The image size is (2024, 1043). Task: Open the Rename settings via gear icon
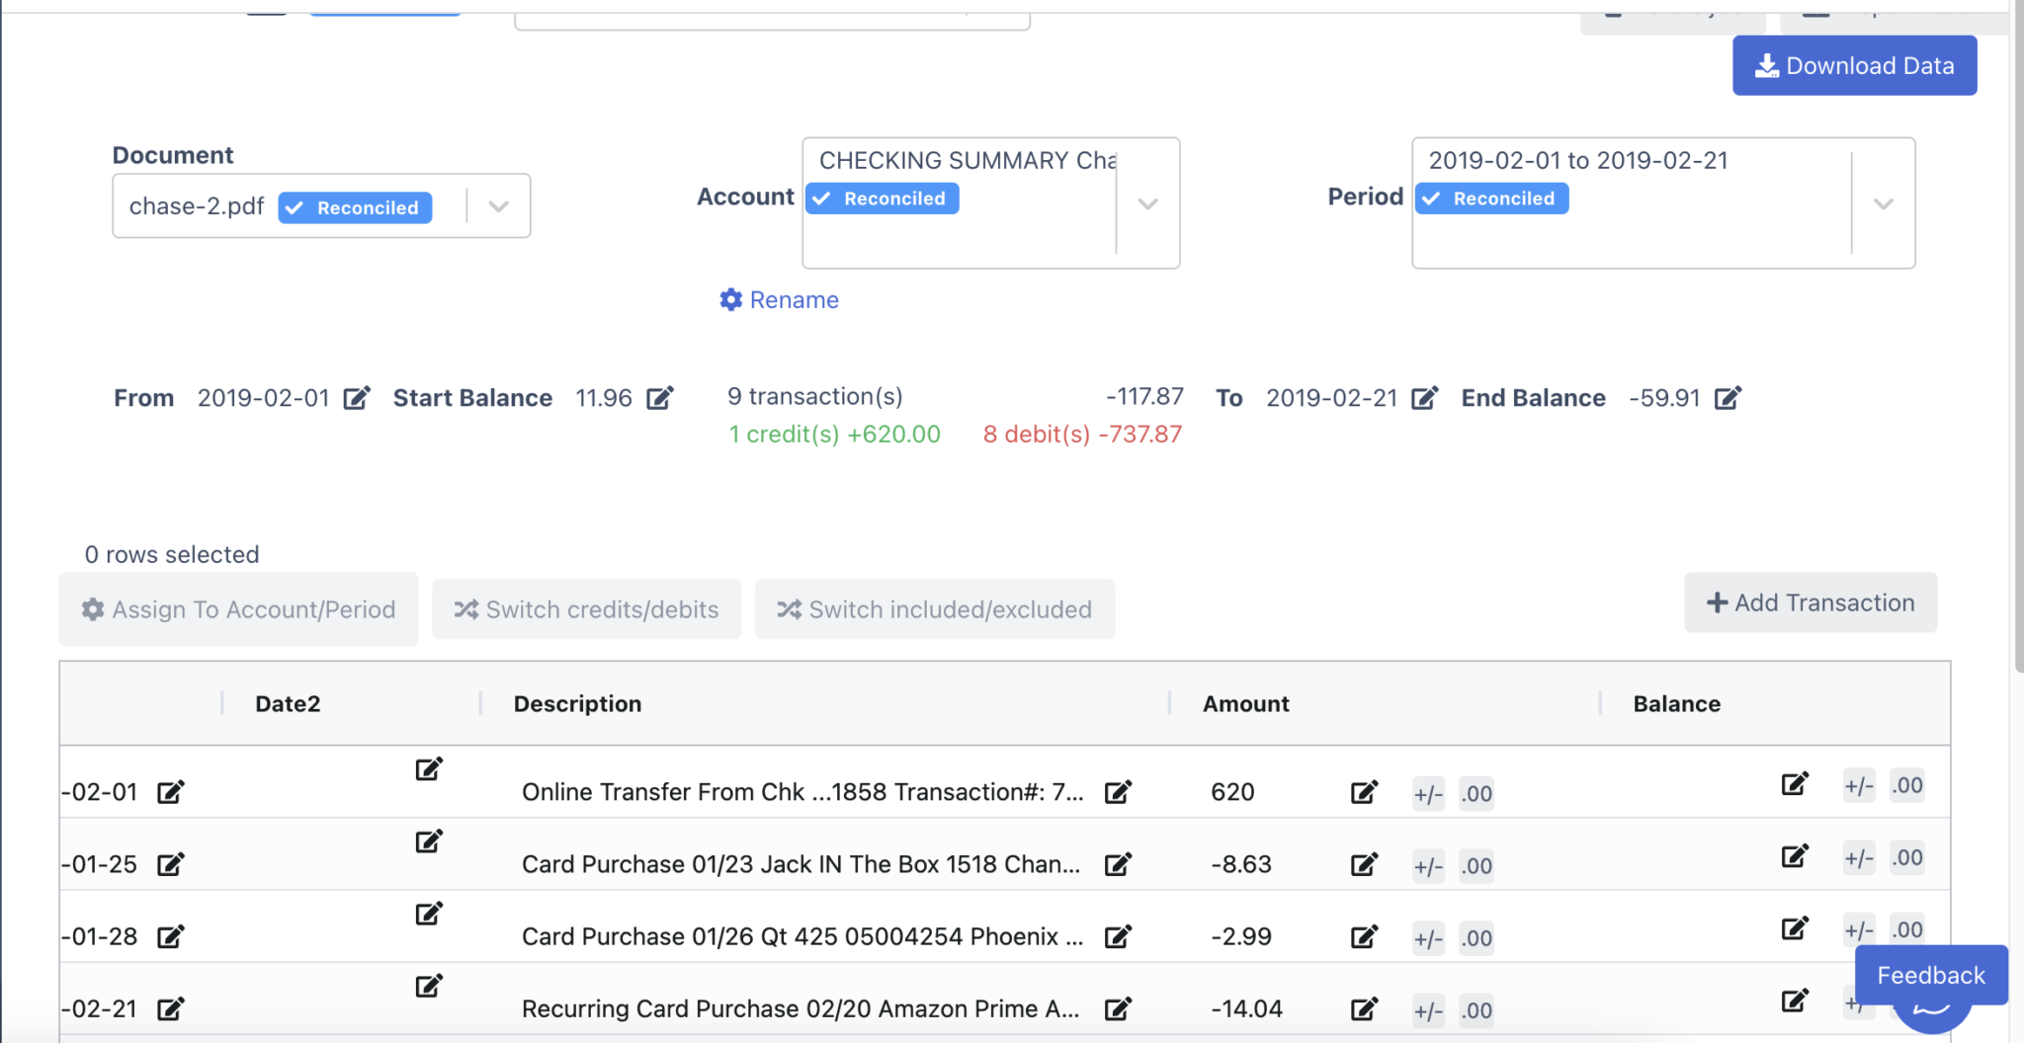(x=730, y=299)
